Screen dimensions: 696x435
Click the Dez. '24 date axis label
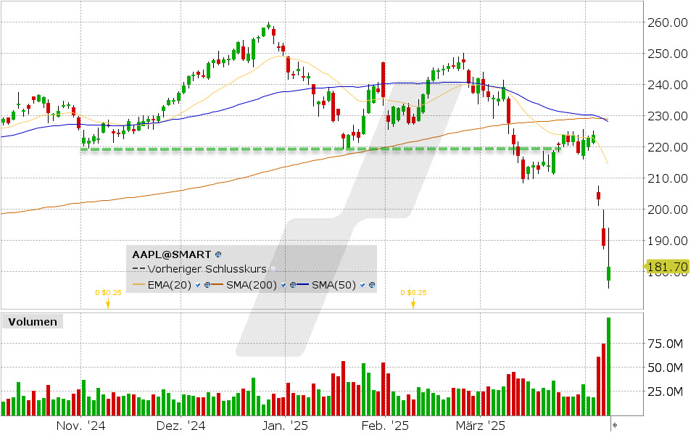[181, 426]
